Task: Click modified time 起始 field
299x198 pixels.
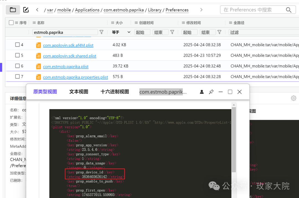Action: coord(190,32)
